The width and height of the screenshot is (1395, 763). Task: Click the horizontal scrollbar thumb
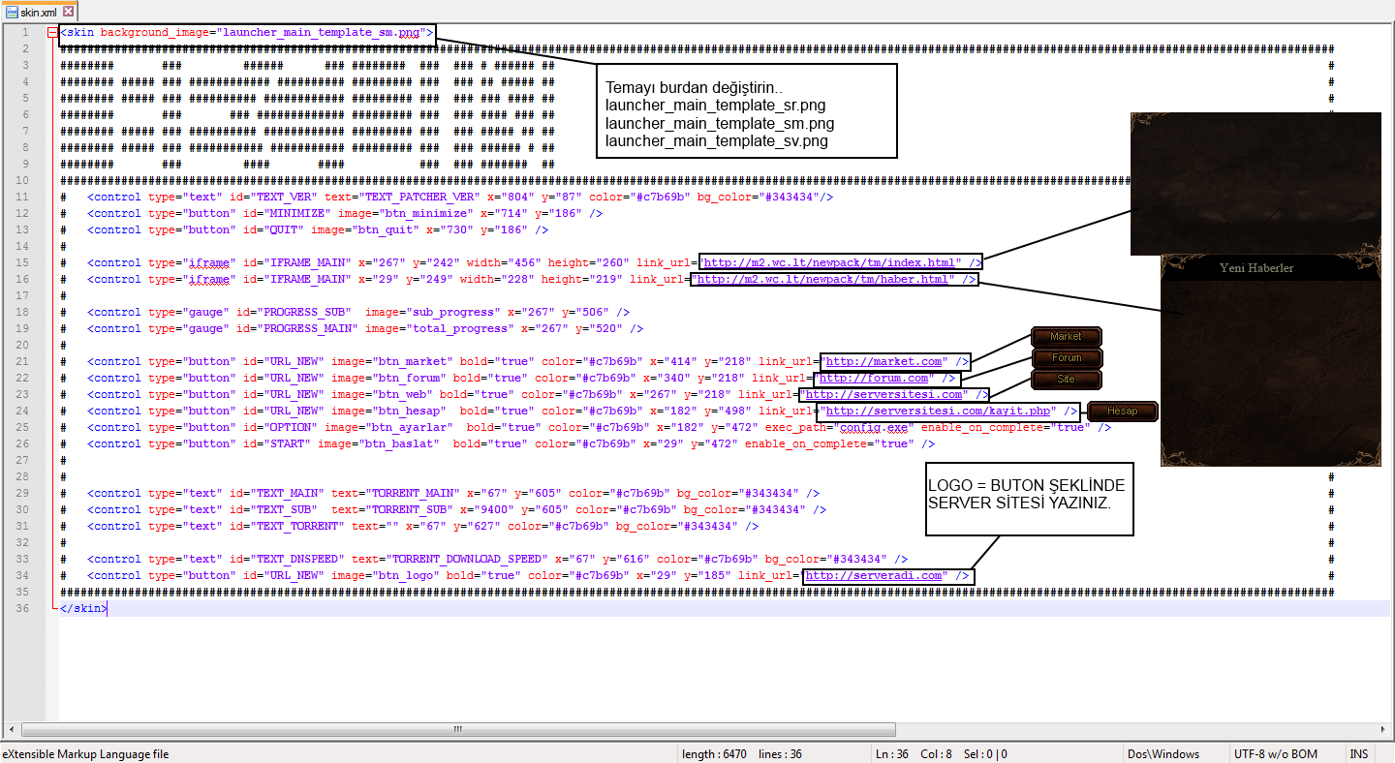[x=458, y=729]
